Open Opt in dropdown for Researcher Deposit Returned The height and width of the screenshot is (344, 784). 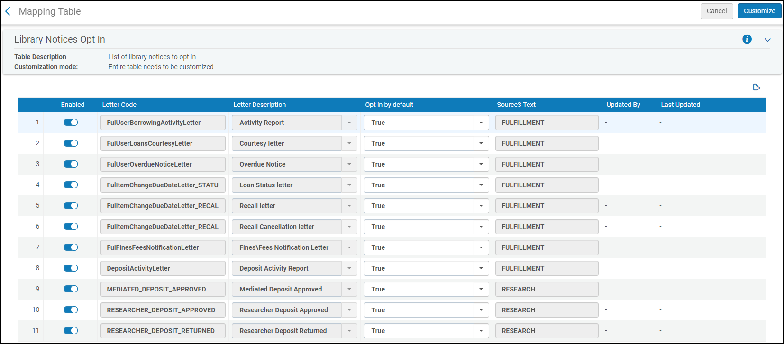point(426,331)
